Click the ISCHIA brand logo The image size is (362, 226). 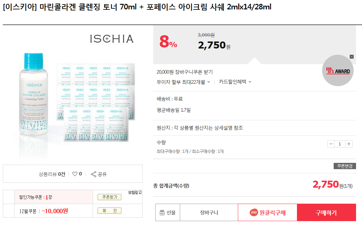click(x=112, y=39)
